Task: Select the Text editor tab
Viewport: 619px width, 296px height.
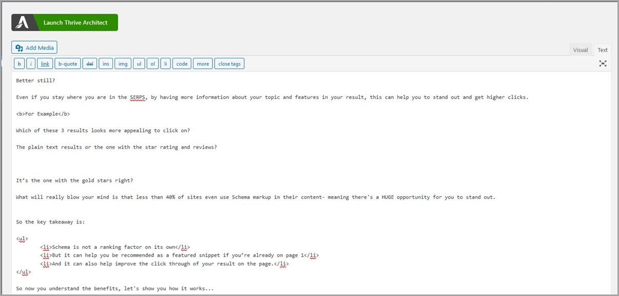Action: click(602, 50)
